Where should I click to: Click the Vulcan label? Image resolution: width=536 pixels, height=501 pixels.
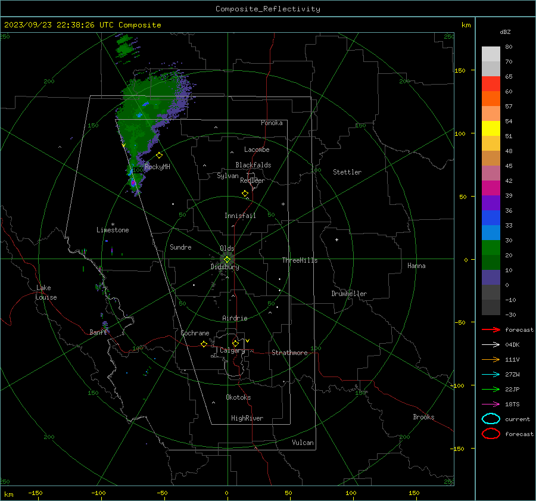pyautogui.click(x=303, y=443)
